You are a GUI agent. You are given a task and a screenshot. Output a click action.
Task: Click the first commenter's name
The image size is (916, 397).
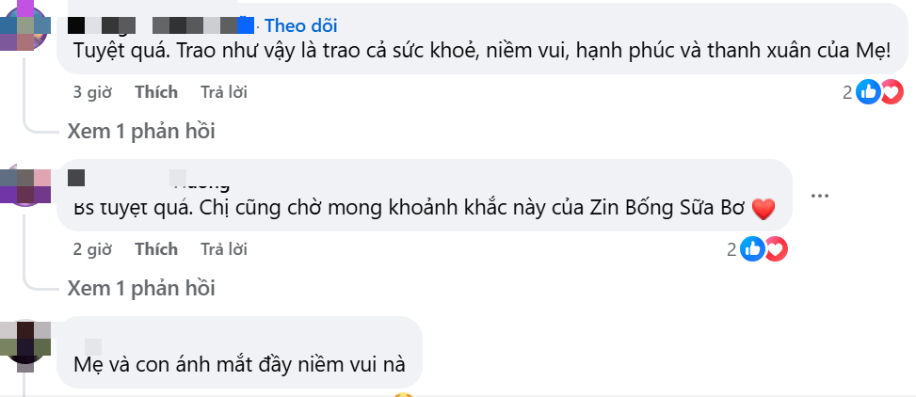161,25
